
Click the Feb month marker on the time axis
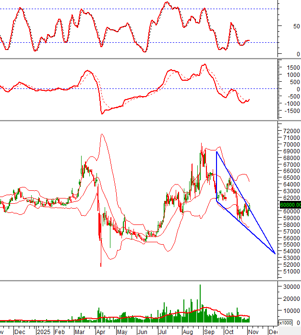pos(59,332)
